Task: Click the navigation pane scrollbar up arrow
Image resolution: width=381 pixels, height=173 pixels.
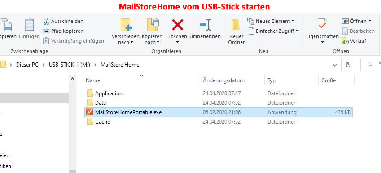Action: tap(72, 79)
